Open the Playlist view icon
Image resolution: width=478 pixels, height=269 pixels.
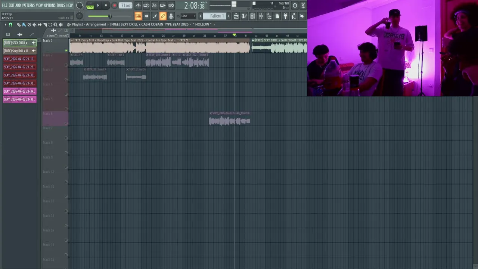236,16
